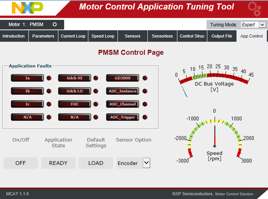The image size is (268, 199).
Task: Click the Speed rpm gauge needle
Action: pyautogui.click(x=215, y=136)
